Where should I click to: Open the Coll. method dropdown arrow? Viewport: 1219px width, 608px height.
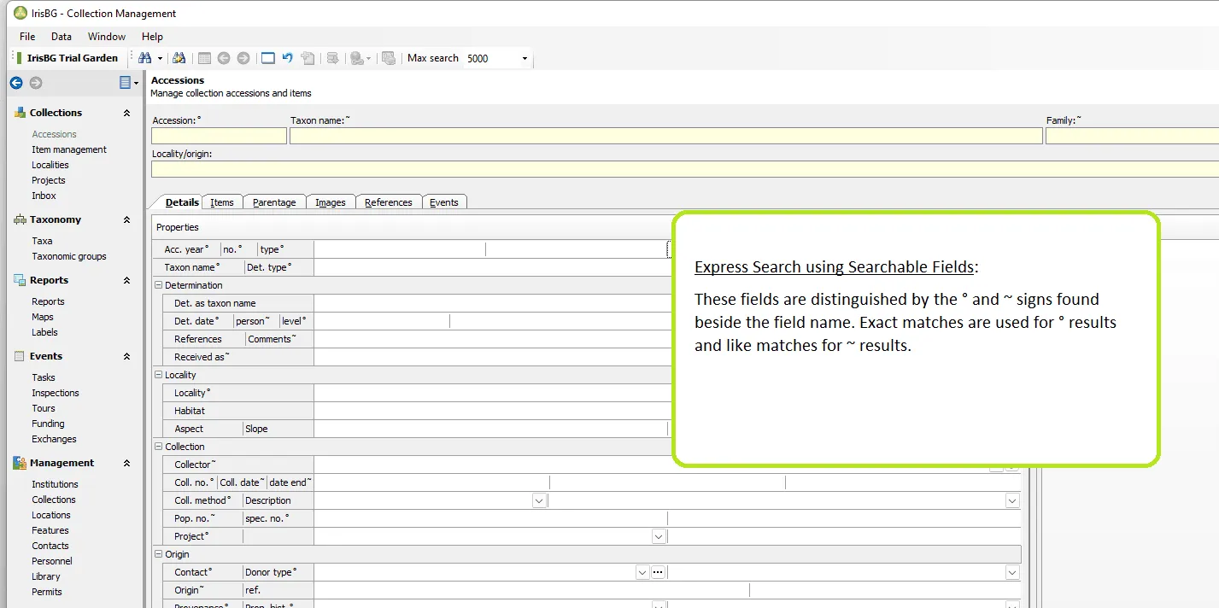540,500
